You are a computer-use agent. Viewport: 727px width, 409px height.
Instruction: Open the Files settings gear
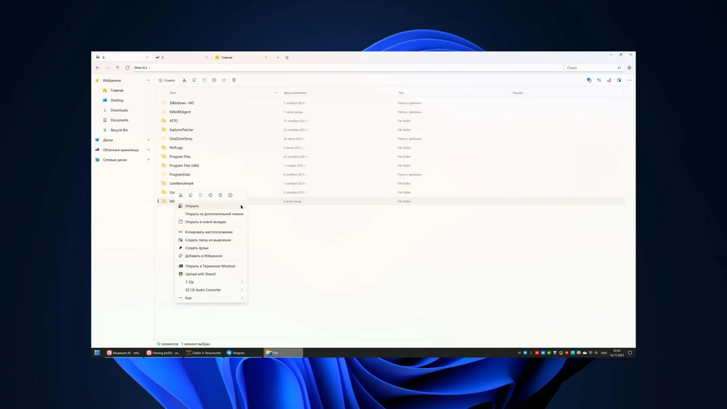629,68
